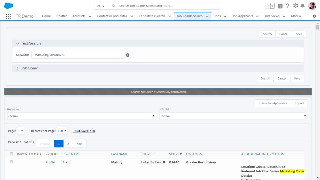Click the Keywords input field
The height and width of the screenshot is (180, 320).
pos(78,55)
